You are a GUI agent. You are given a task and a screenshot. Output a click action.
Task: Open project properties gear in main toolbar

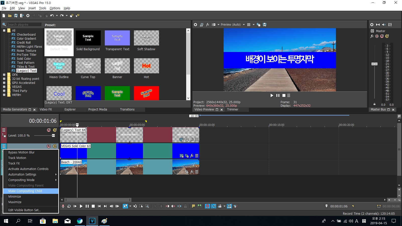(x=28, y=16)
